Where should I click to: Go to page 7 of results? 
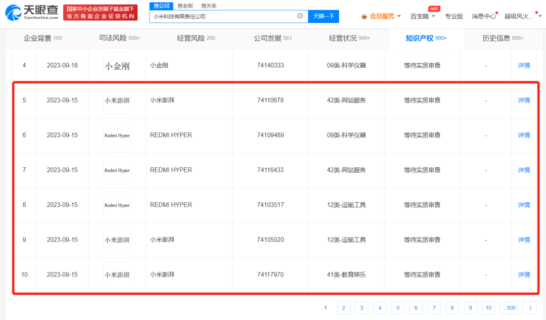pos(434,308)
